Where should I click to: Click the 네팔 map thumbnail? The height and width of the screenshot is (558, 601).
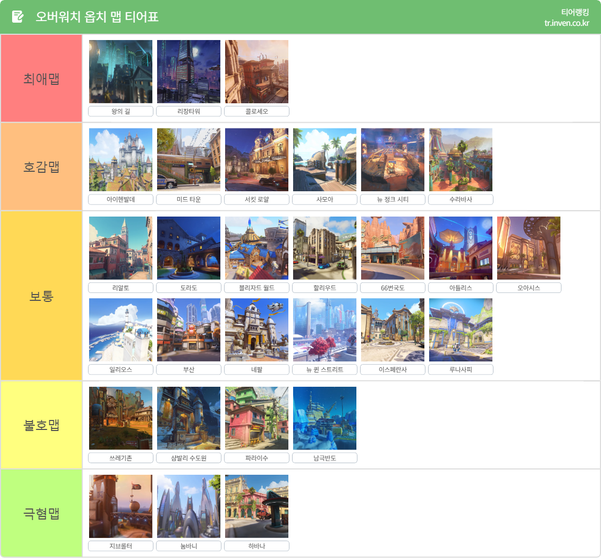257,330
